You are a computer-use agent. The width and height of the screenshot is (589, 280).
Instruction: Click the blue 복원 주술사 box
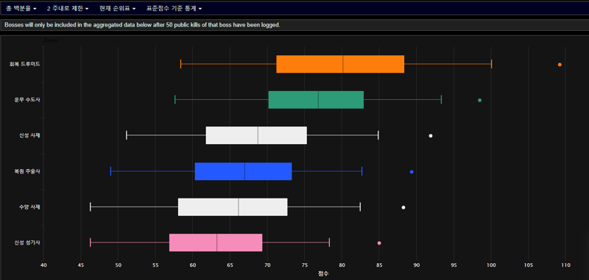(x=244, y=171)
